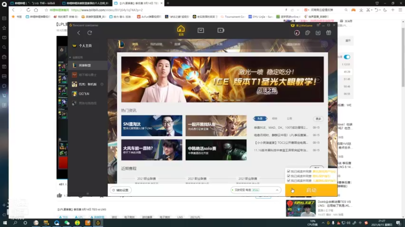The height and width of the screenshot is (227, 405).
Task: Switch to the 资讯 tab
Action: tap(135, 44)
